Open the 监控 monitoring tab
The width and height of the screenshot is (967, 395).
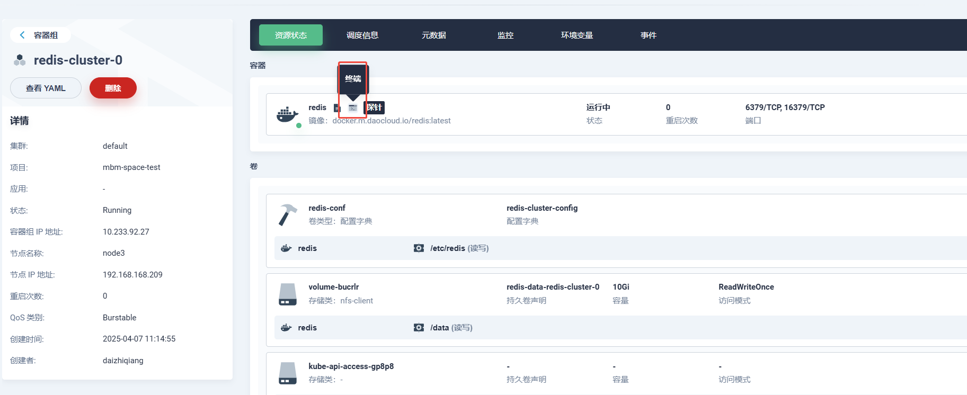point(505,35)
